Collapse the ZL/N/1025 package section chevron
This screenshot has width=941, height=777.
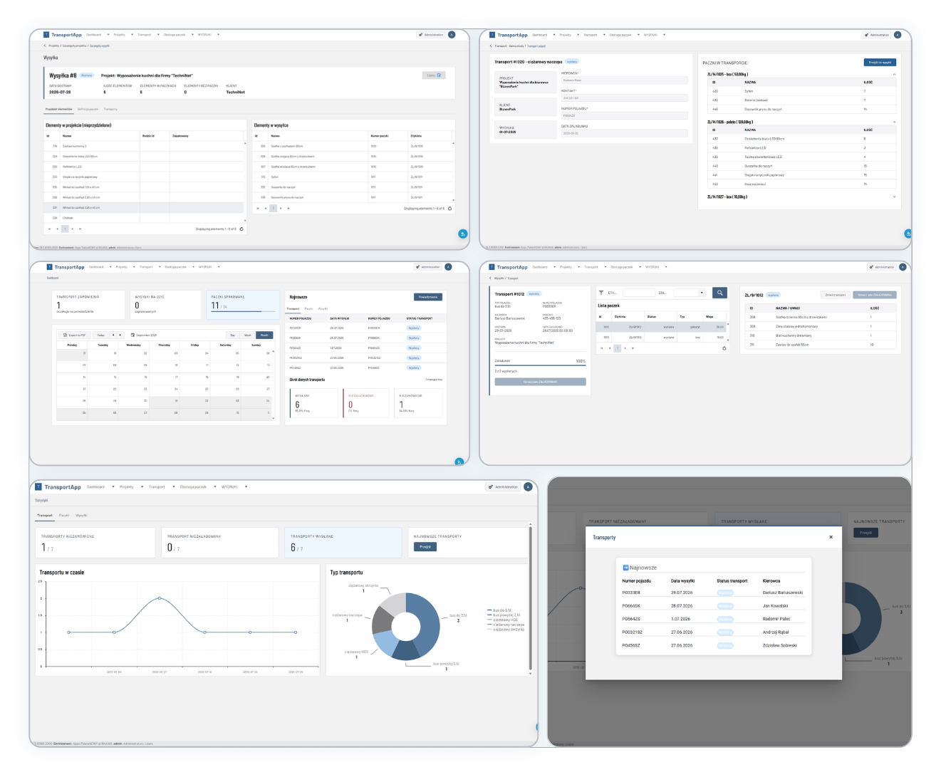click(894, 74)
